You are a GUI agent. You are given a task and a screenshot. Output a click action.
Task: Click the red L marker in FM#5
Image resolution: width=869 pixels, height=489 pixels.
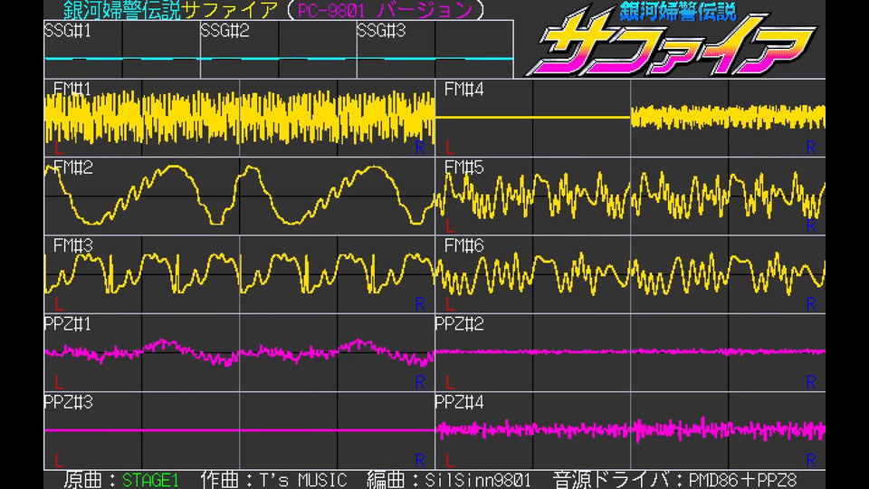click(450, 225)
